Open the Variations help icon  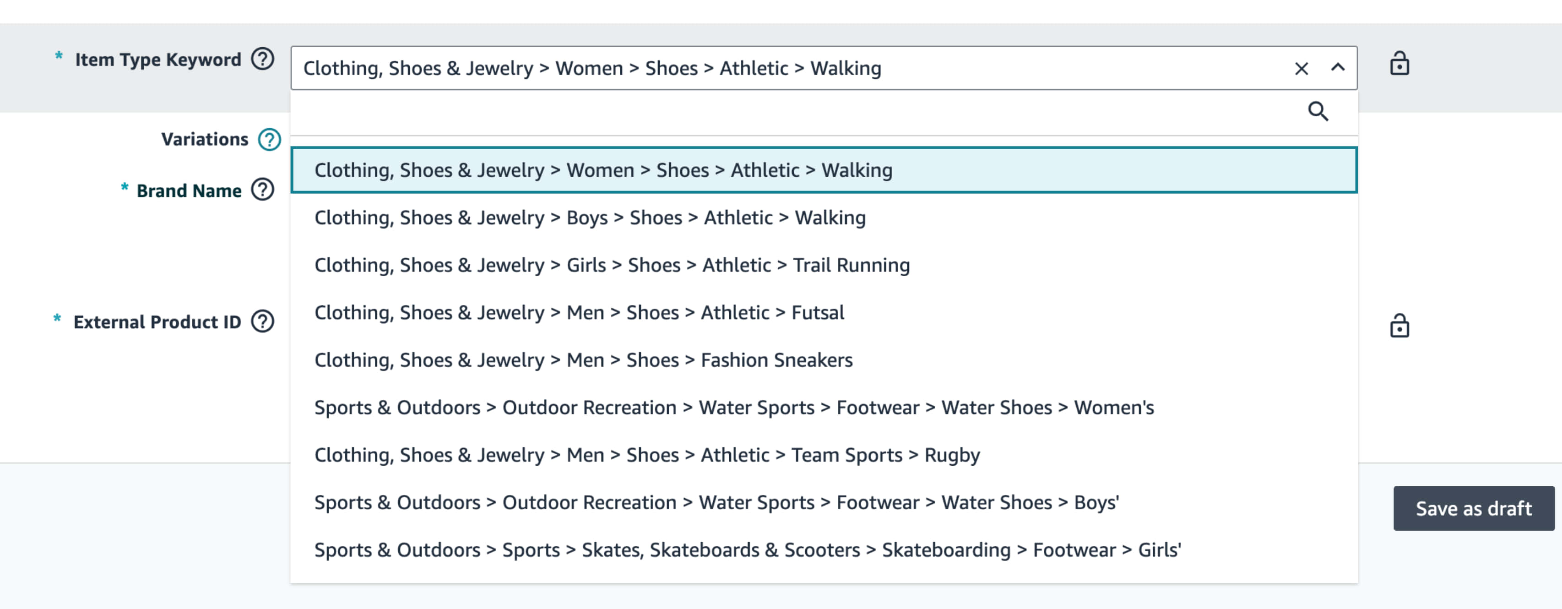coord(269,140)
